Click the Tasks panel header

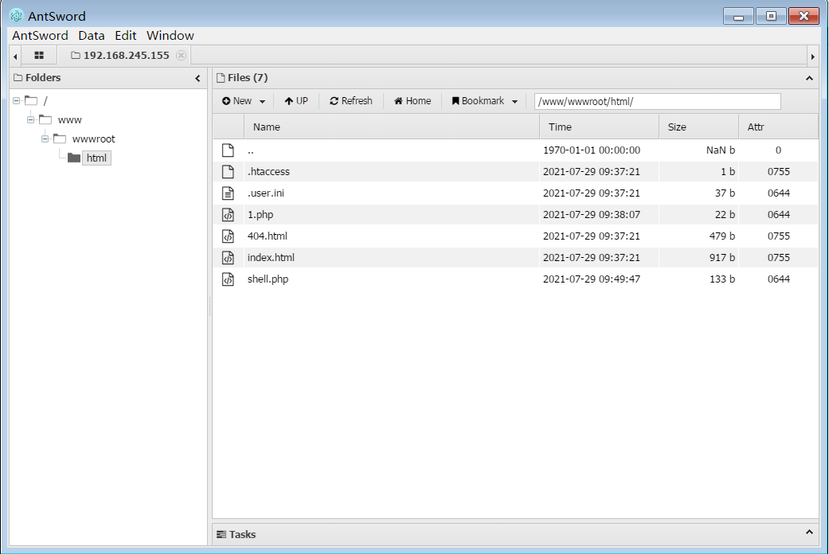pyautogui.click(x=515, y=534)
